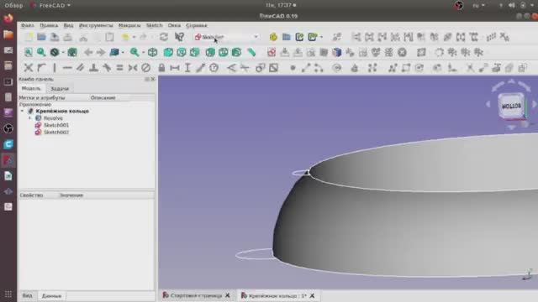Viewport: 538px width, 302px height.
Task: Click the Equal constraint icon
Action: [x=119, y=67]
